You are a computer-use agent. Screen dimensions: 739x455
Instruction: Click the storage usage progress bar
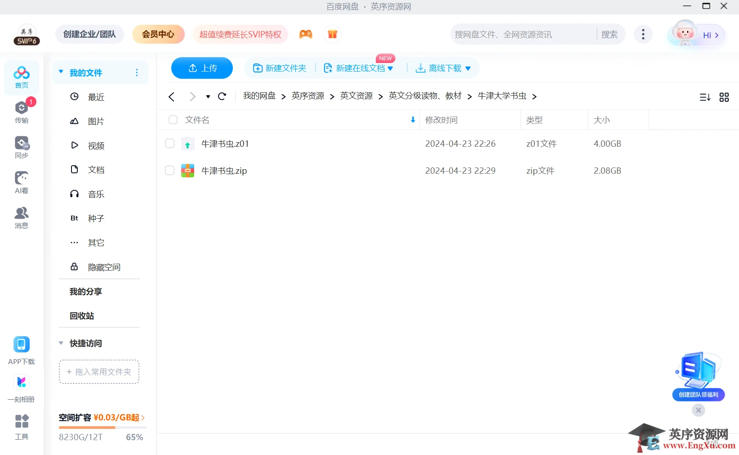coord(102,427)
